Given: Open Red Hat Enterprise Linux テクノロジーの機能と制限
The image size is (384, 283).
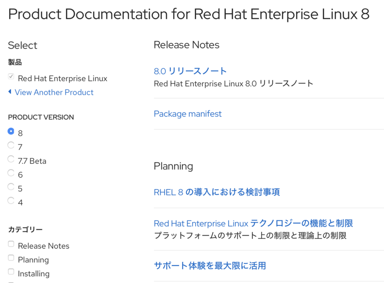Looking at the screenshot, I should tap(253, 223).
